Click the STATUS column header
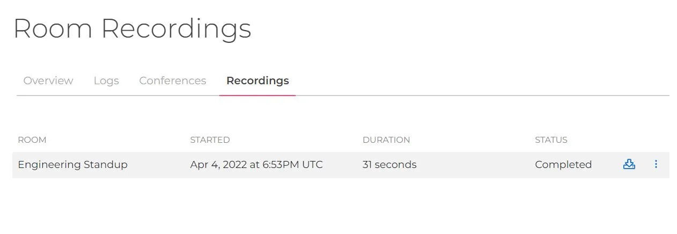The image size is (677, 234). pos(551,140)
